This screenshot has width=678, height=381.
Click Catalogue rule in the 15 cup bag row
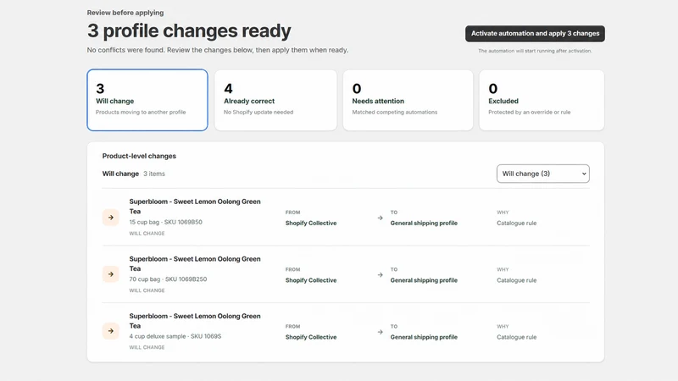516,223
